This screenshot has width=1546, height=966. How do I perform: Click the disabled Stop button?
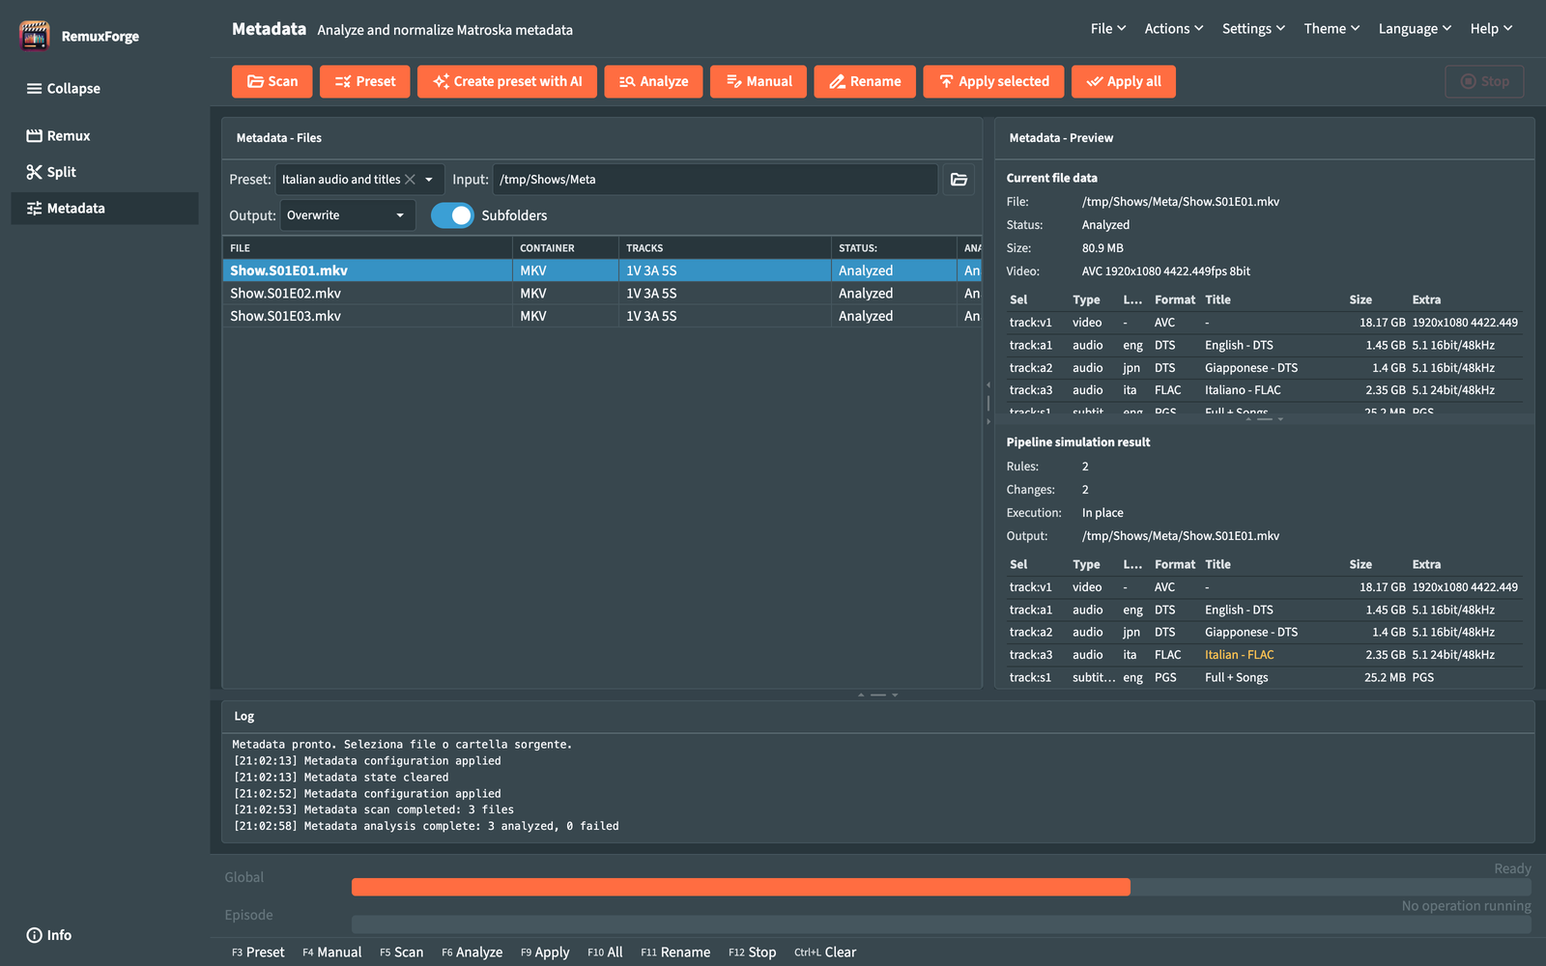(x=1484, y=81)
